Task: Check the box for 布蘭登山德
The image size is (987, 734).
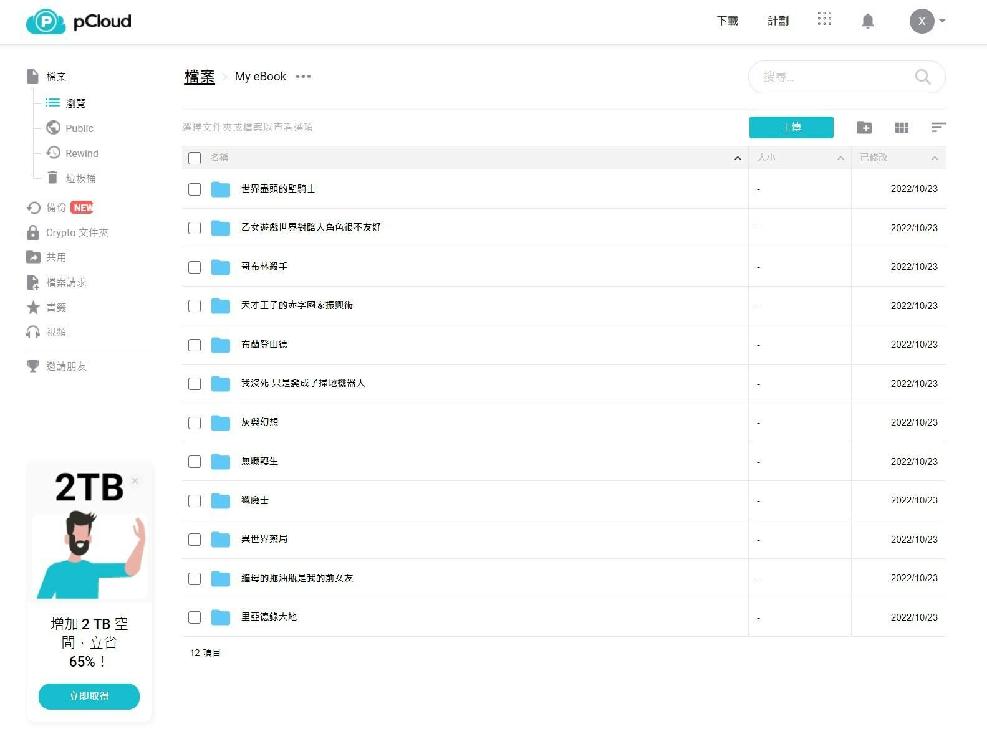Action: point(195,345)
